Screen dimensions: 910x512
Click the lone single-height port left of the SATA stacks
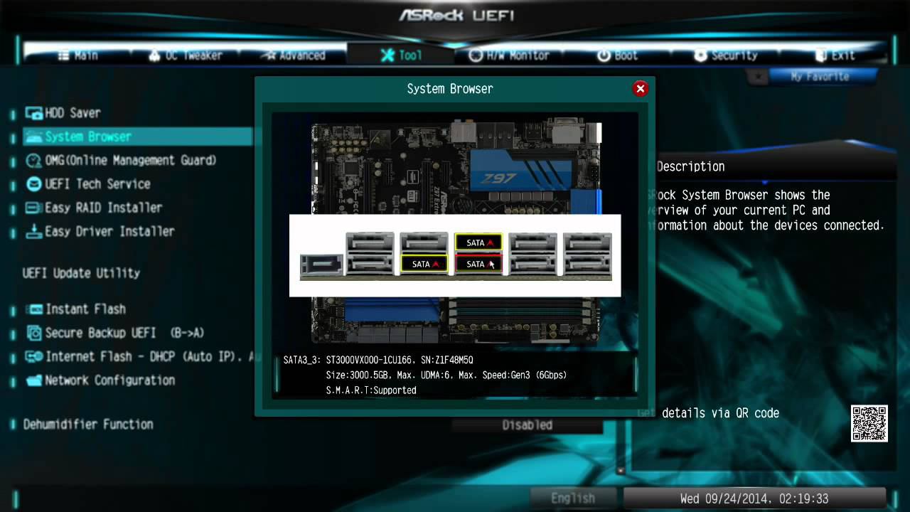click(321, 265)
